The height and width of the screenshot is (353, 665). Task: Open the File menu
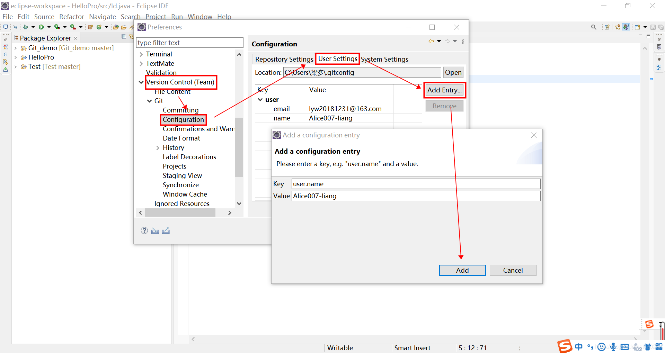pyautogui.click(x=8, y=17)
